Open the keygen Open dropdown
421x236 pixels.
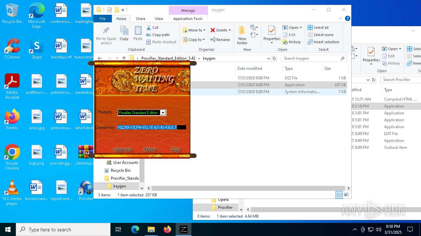(x=301, y=28)
